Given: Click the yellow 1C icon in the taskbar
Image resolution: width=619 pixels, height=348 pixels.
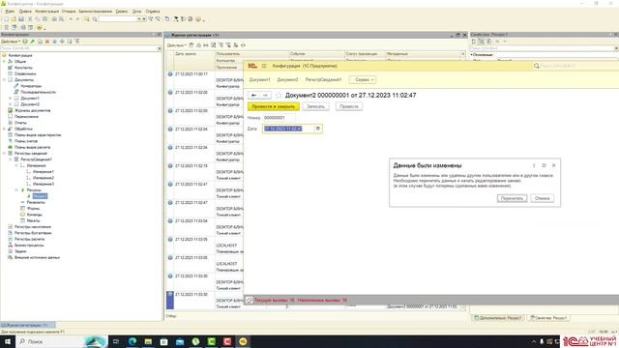Looking at the screenshot, I should point(243,341).
